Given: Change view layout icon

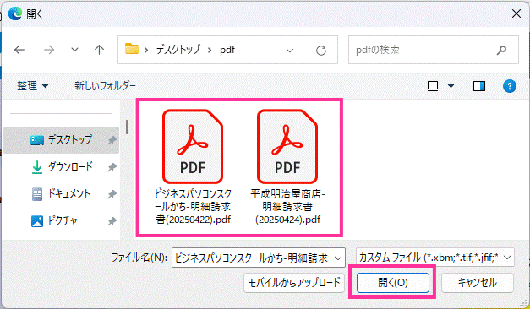Looking at the screenshot, I should pos(433,86).
